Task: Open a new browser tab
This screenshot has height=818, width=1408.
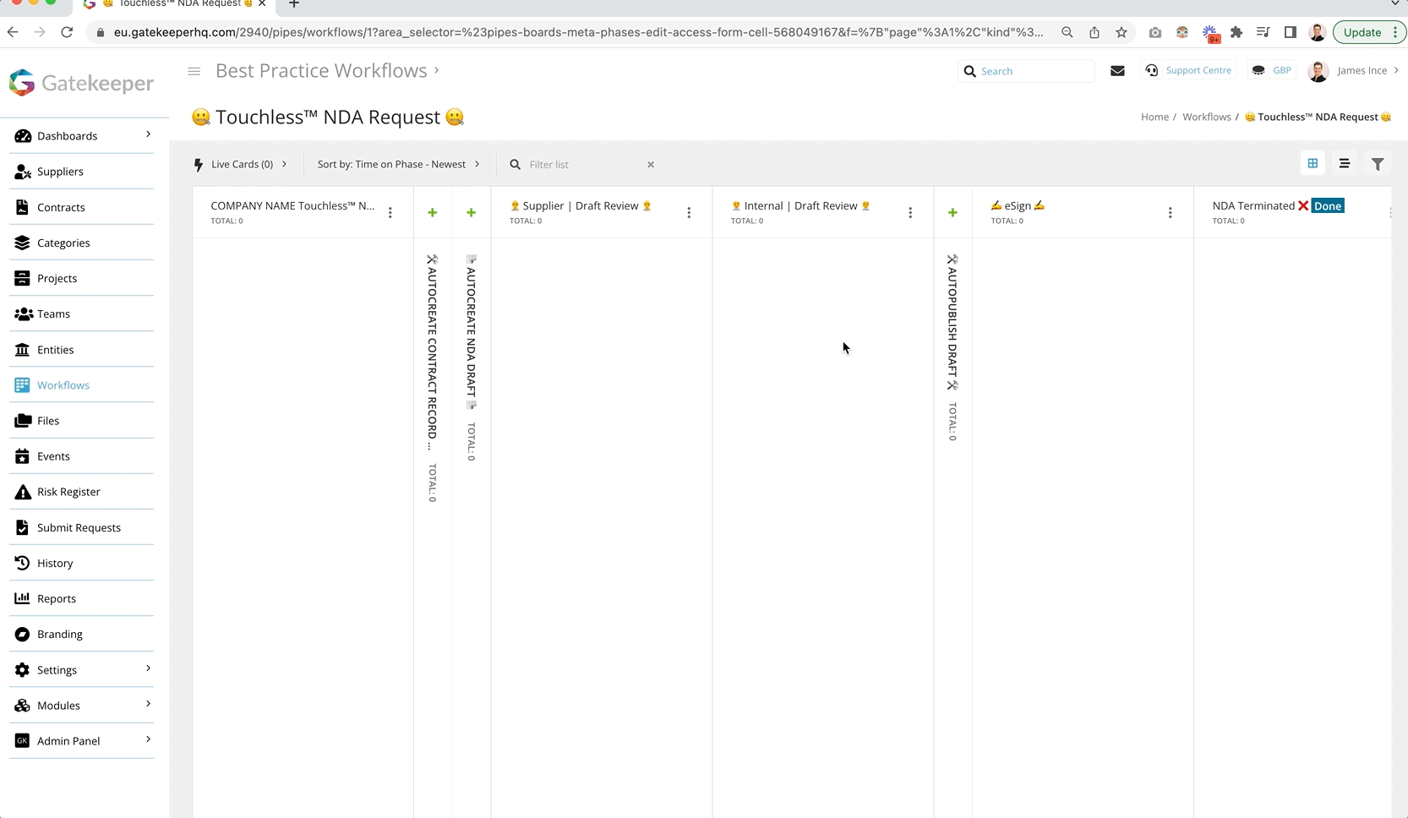Action: pyautogui.click(x=294, y=4)
